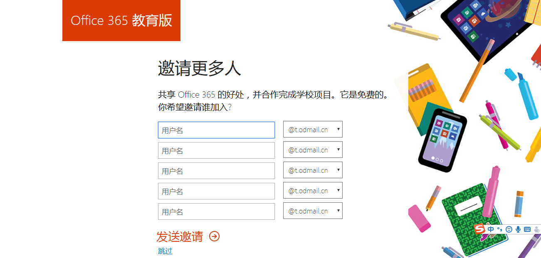Viewport: 541px width, 258px height.
Task: Start voice input via the microphone icon
Action: (x=518, y=229)
